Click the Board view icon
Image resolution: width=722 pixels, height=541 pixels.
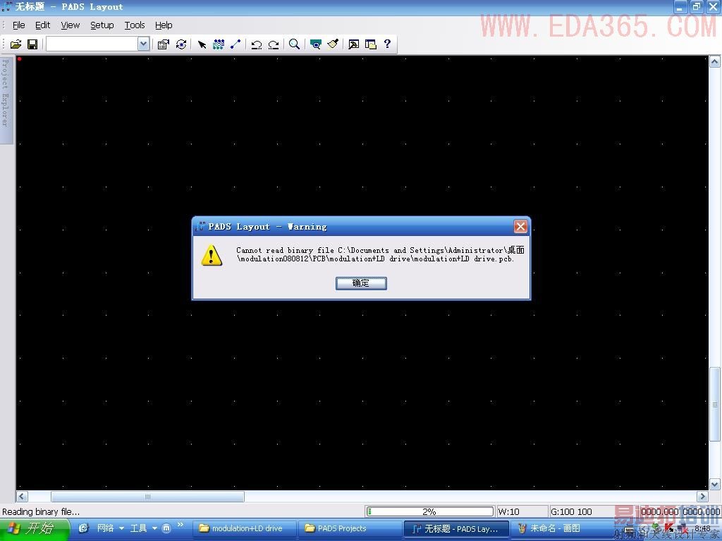click(x=315, y=44)
